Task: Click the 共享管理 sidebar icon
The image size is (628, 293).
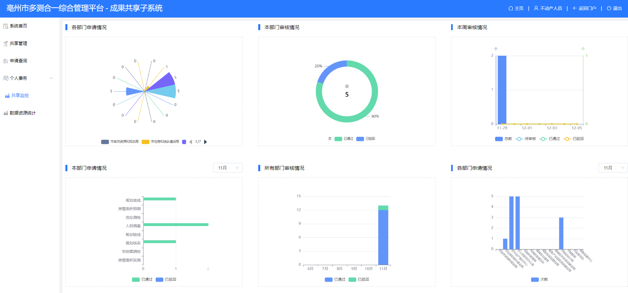Action: pyautogui.click(x=6, y=43)
